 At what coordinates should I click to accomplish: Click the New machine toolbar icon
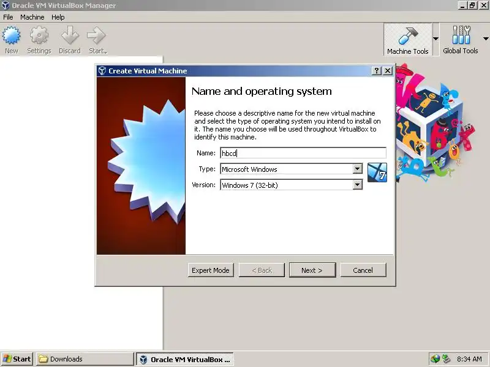tap(11, 35)
